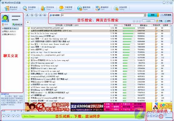The width and height of the screenshot is (174, 121).
Task: Click the 添加好友 add friend link
Action: tap(5, 94)
